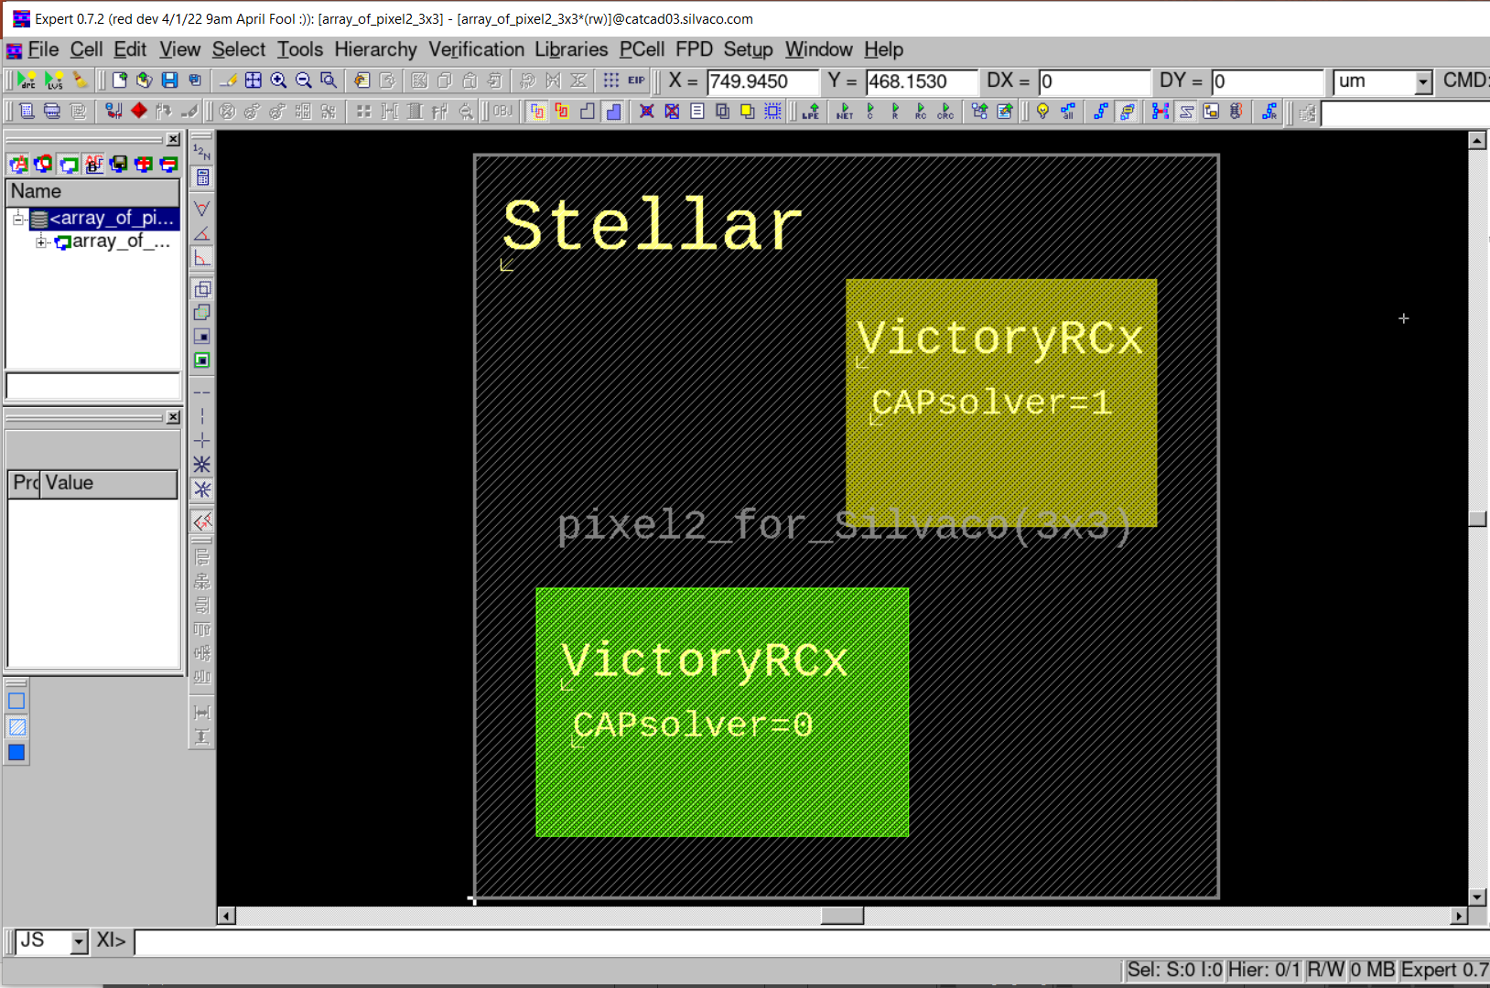
Task: Run DRC check from toolbar
Action: (x=27, y=81)
